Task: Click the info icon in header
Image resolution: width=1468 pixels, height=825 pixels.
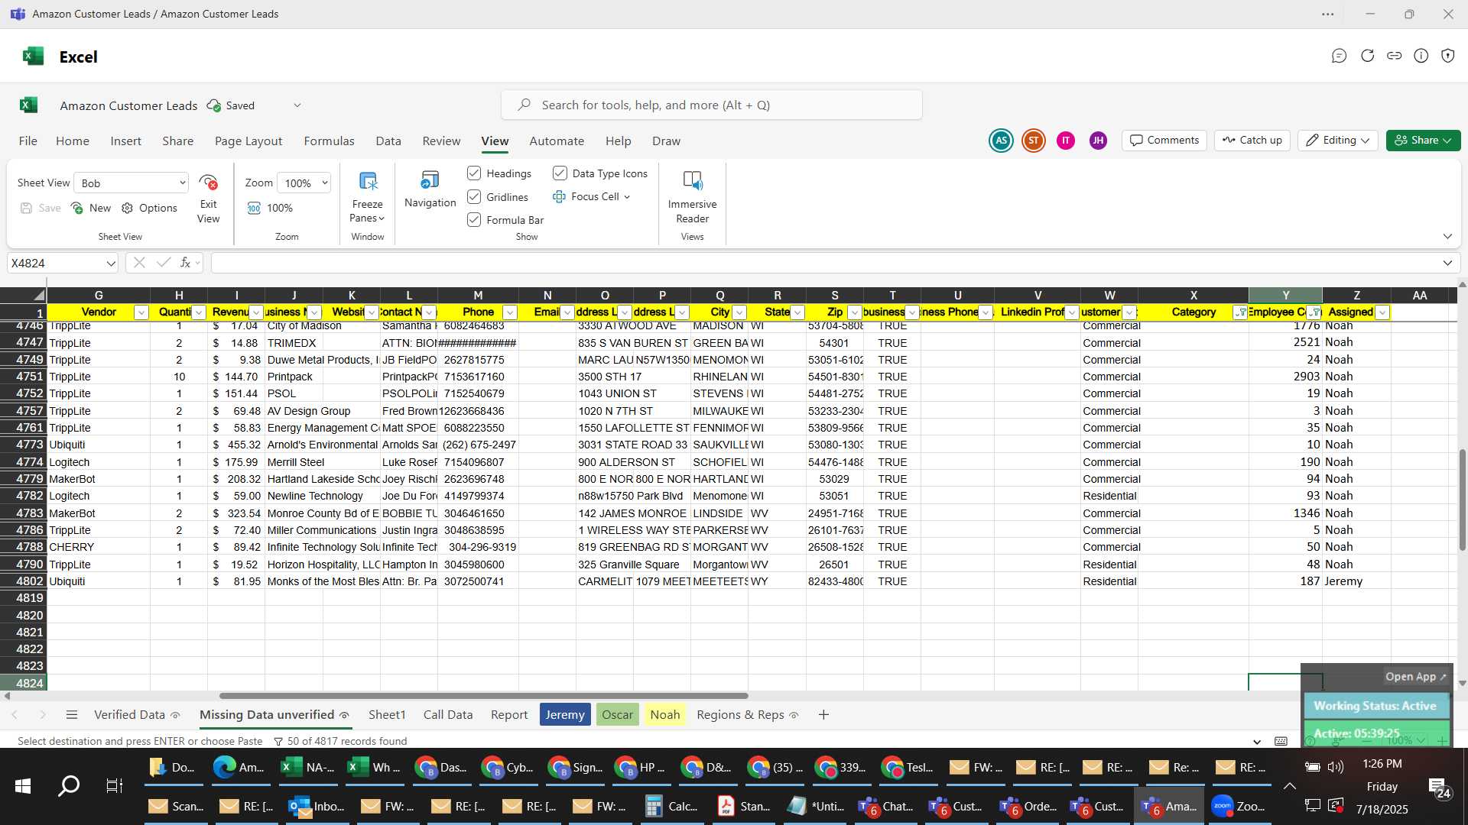Action: pyautogui.click(x=1421, y=56)
